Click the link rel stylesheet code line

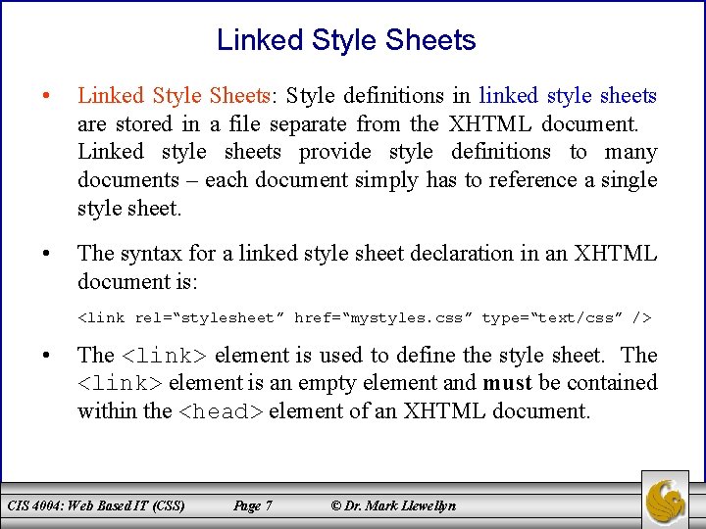click(364, 318)
